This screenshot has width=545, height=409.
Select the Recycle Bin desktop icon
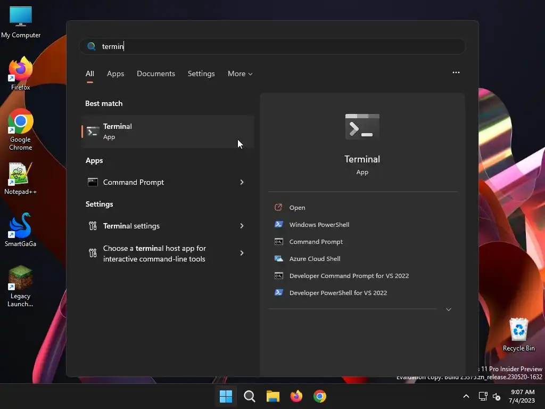point(518,334)
